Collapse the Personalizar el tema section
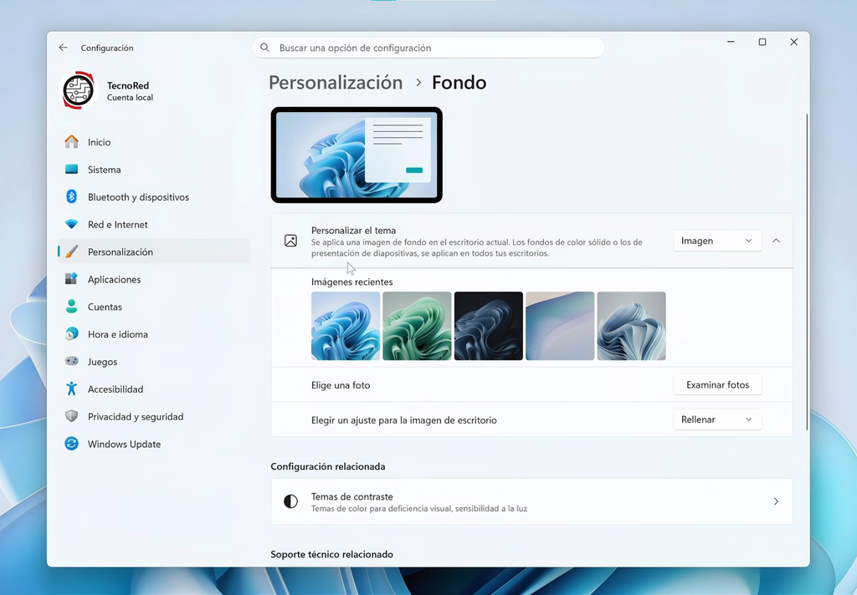This screenshot has width=857, height=595. click(776, 241)
